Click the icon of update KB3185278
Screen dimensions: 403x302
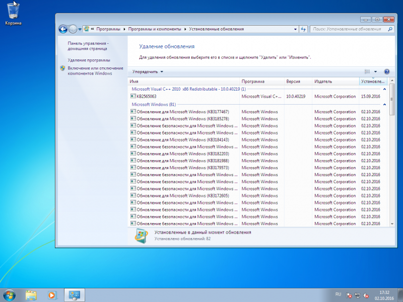[x=133, y=118]
